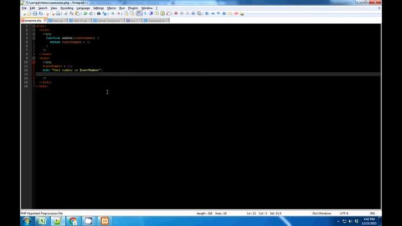Viewport: 402px width, 226px height.
Task: Open the Run menu
Action: [x=122, y=8]
